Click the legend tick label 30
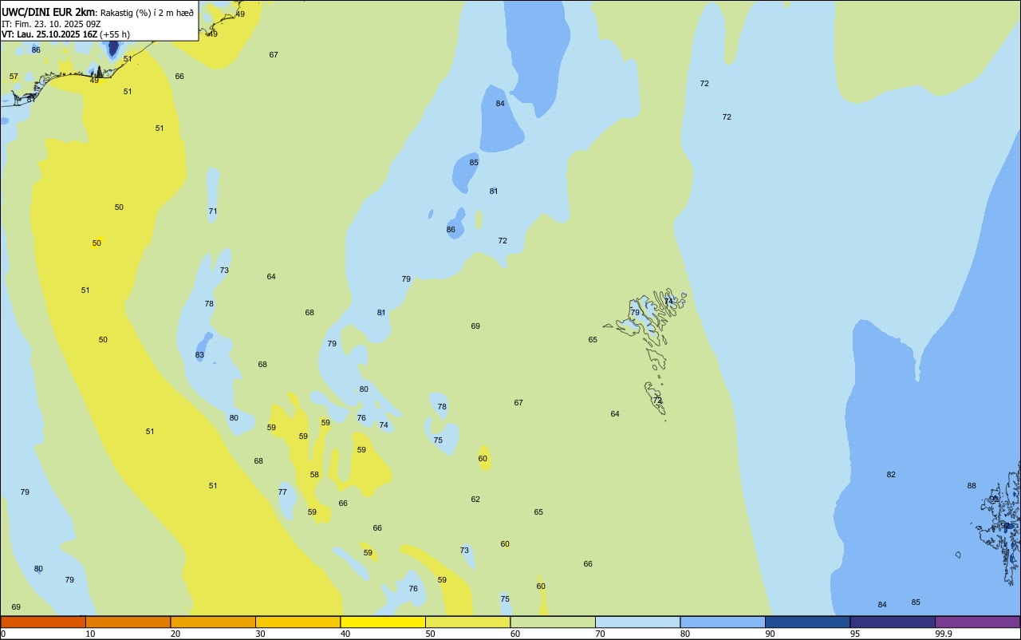The width and height of the screenshot is (1021, 640). pyautogui.click(x=260, y=634)
